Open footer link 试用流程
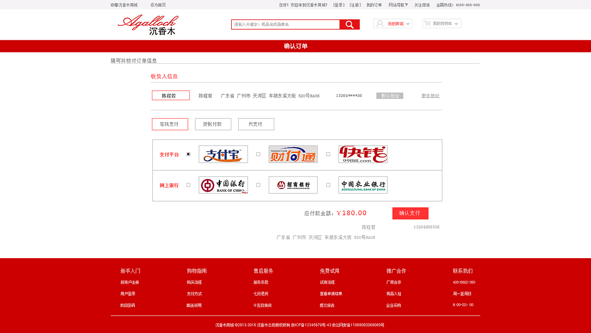 point(327,282)
